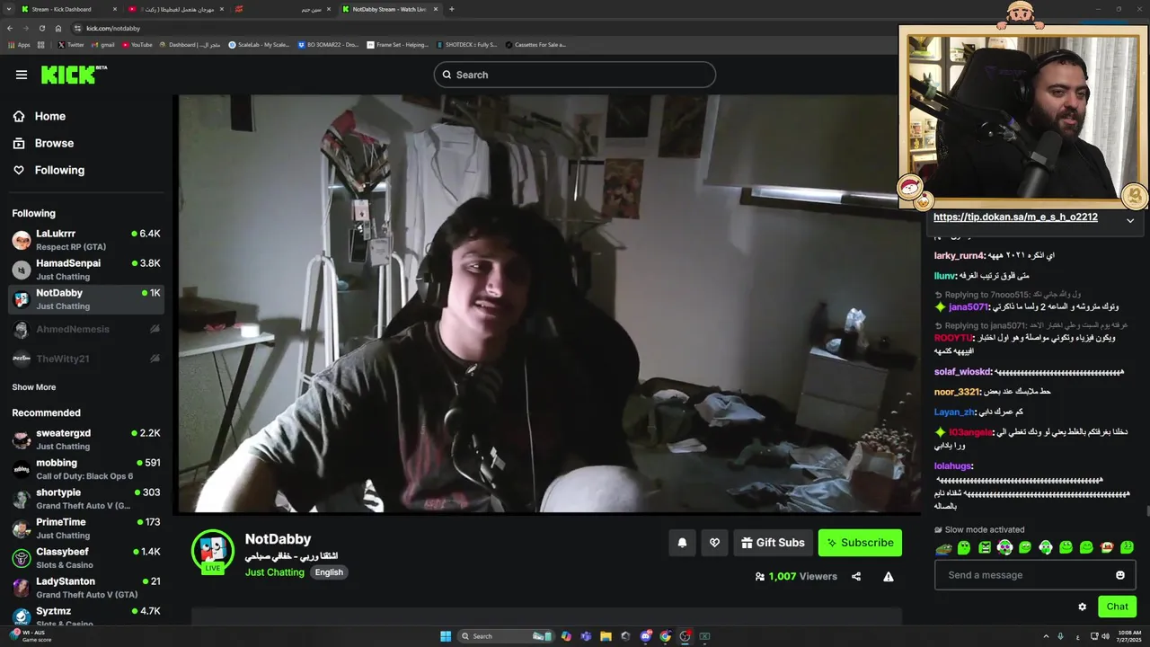Expand the pinned message chevron
The width and height of the screenshot is (1150, 647).
[x=1130, y=220]
